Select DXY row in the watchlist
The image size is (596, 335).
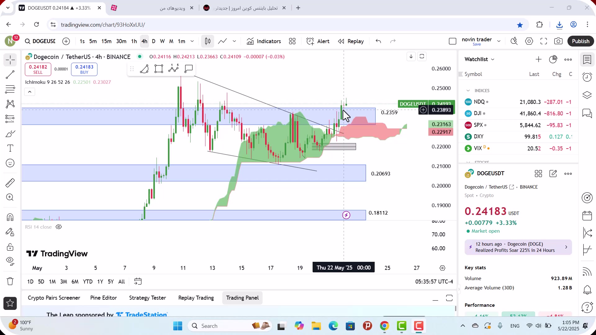tap(518, 136)
